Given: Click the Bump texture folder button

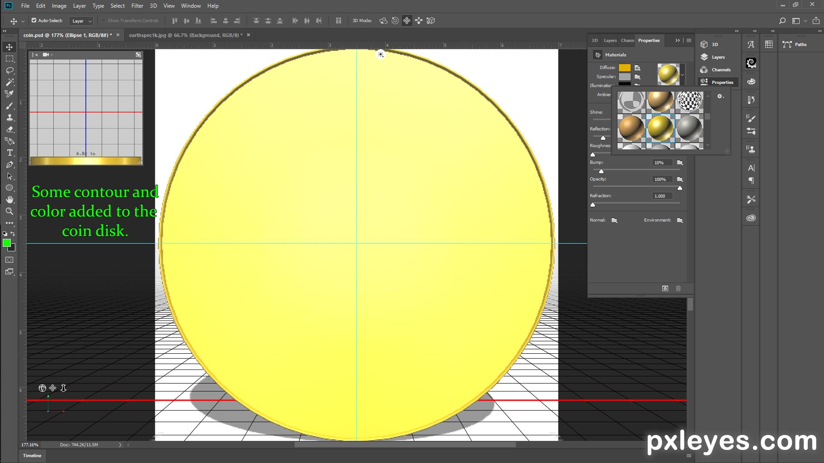Looking at the screenshot, I should click(x=680, y=162).
